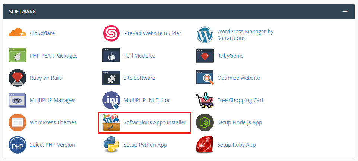The image size is (358, 161).
Task: Collapse the Software section with minus button
Action: (x=345, y=11)
